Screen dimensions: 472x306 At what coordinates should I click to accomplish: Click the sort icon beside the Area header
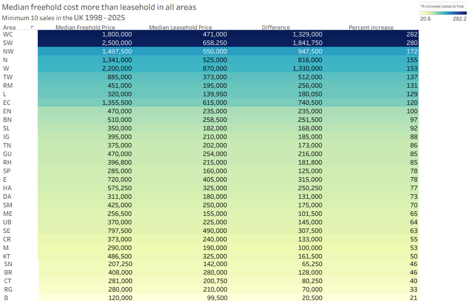[x=32, y=27]
